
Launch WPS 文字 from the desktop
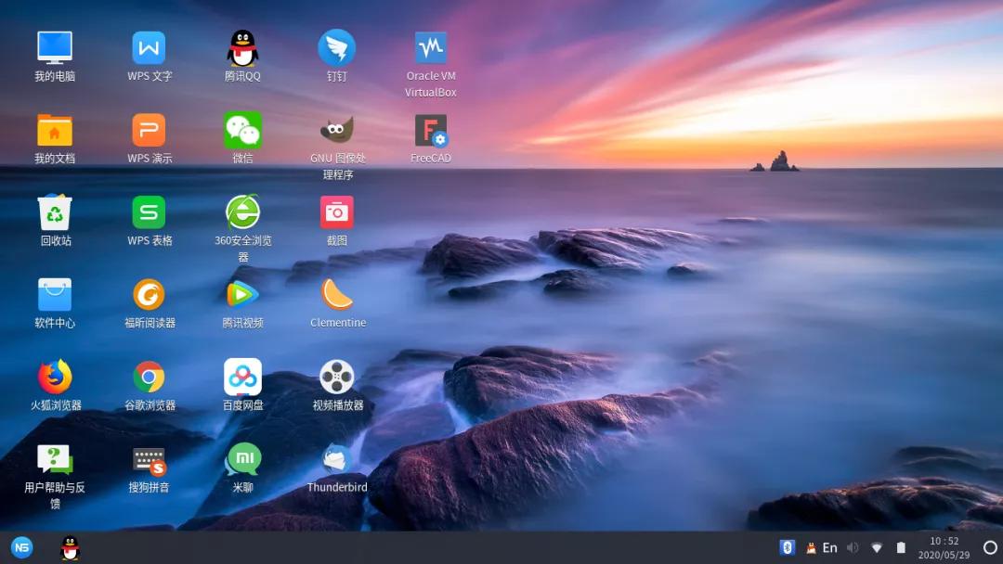(x=149, y=48)
